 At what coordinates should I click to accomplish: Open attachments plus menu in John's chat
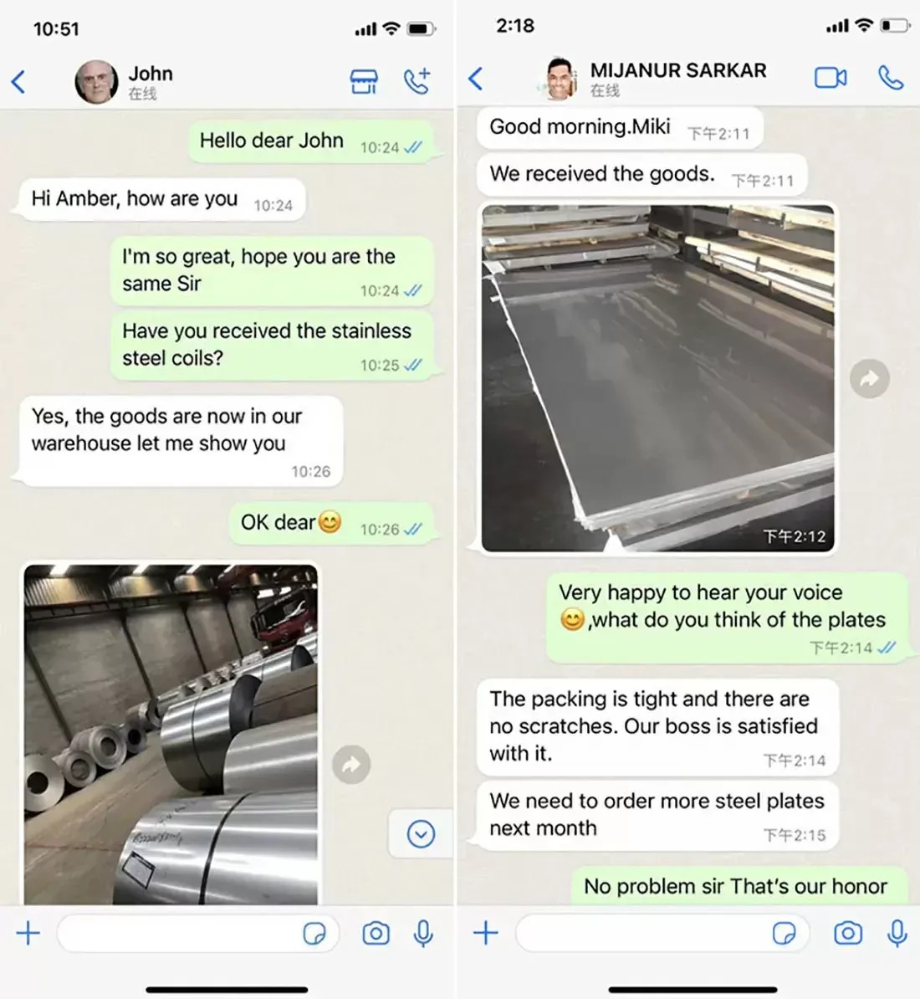(x=28, y=934)
